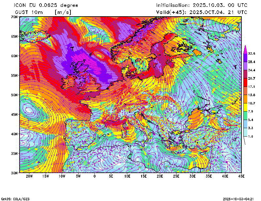Click the 1.6 value at the legend bottom
The image size is (261, 201).
tap(251, 137)
